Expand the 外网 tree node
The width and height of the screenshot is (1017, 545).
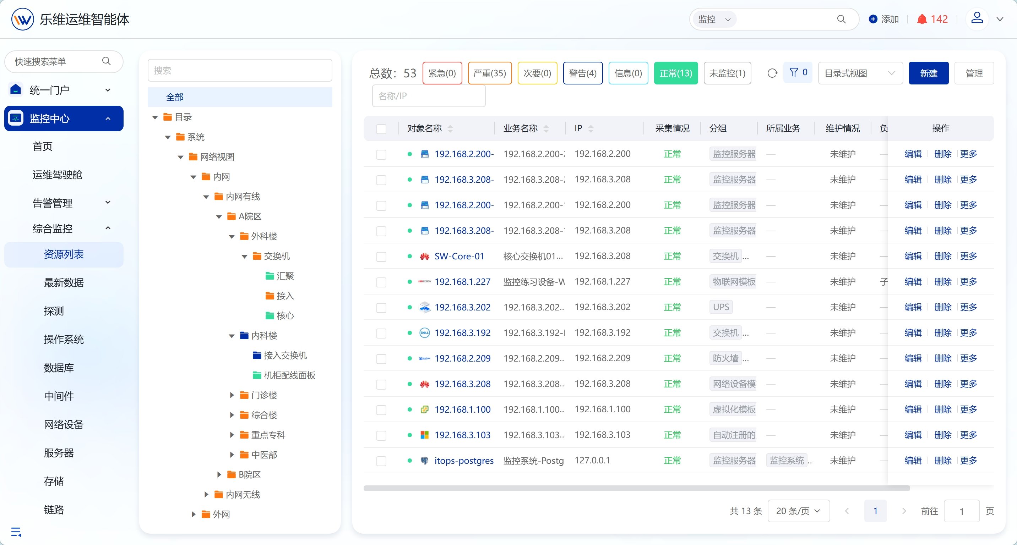click(x=194, y=514)
